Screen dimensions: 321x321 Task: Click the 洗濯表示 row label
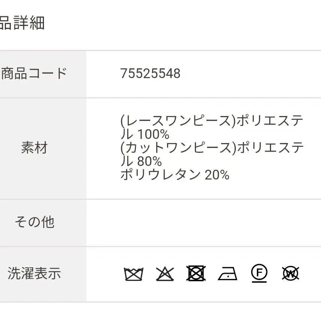[x=34, y=273]
